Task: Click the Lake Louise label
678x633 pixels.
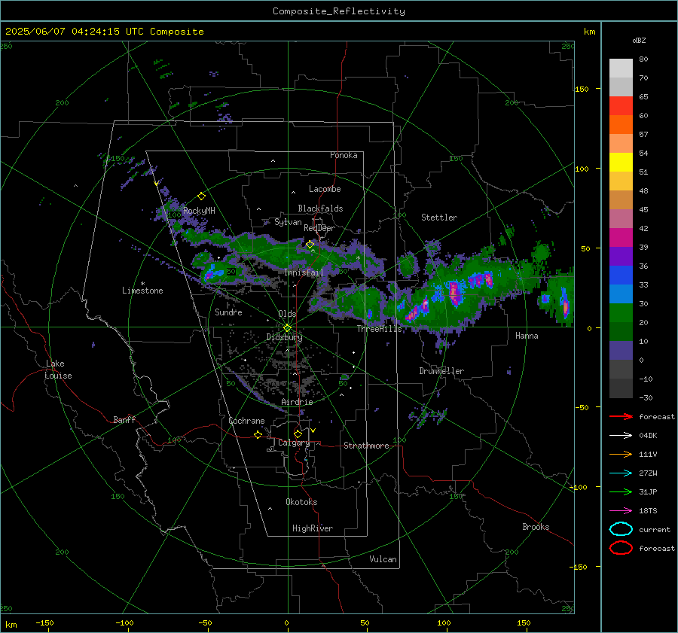Action: click(58, 370)
